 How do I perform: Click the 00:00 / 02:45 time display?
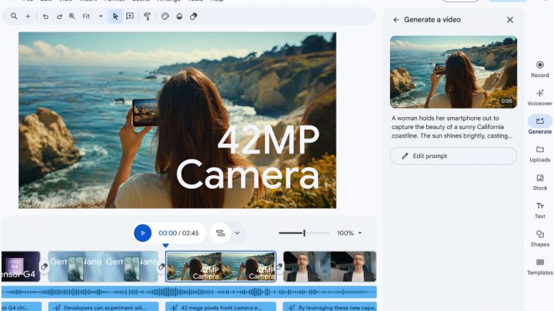point(178,233)
